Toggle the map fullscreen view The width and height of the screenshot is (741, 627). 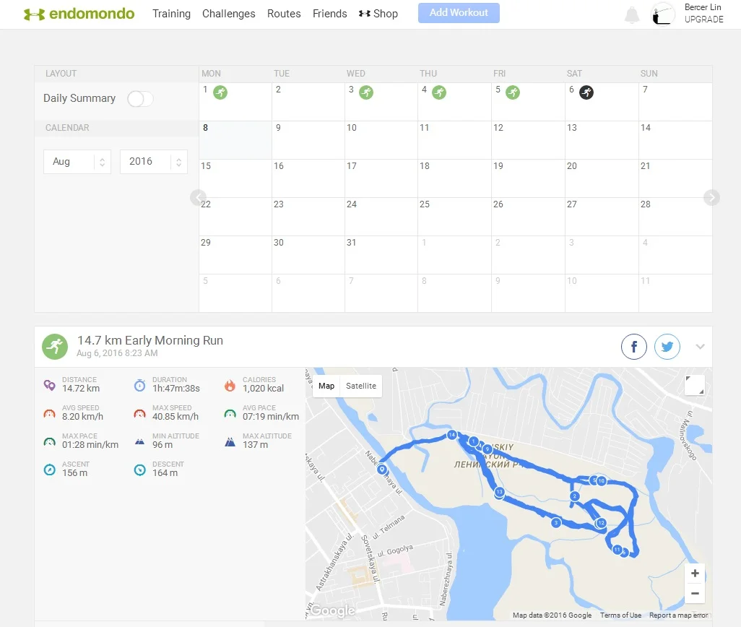(694, 385)
